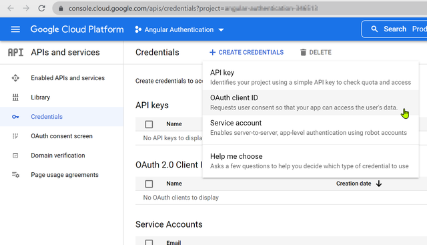
Task: Expand the Angular Authentication project dropdown arrow
Action: tap(221, 29)
